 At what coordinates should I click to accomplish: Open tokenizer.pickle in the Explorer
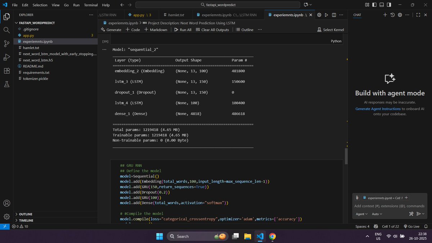pyautogui.click(x=55, y=78)
